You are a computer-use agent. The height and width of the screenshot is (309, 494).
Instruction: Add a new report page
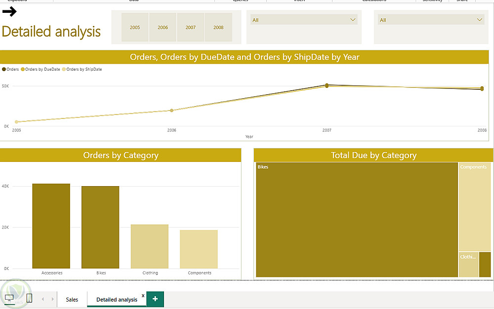tap(155, 299)
